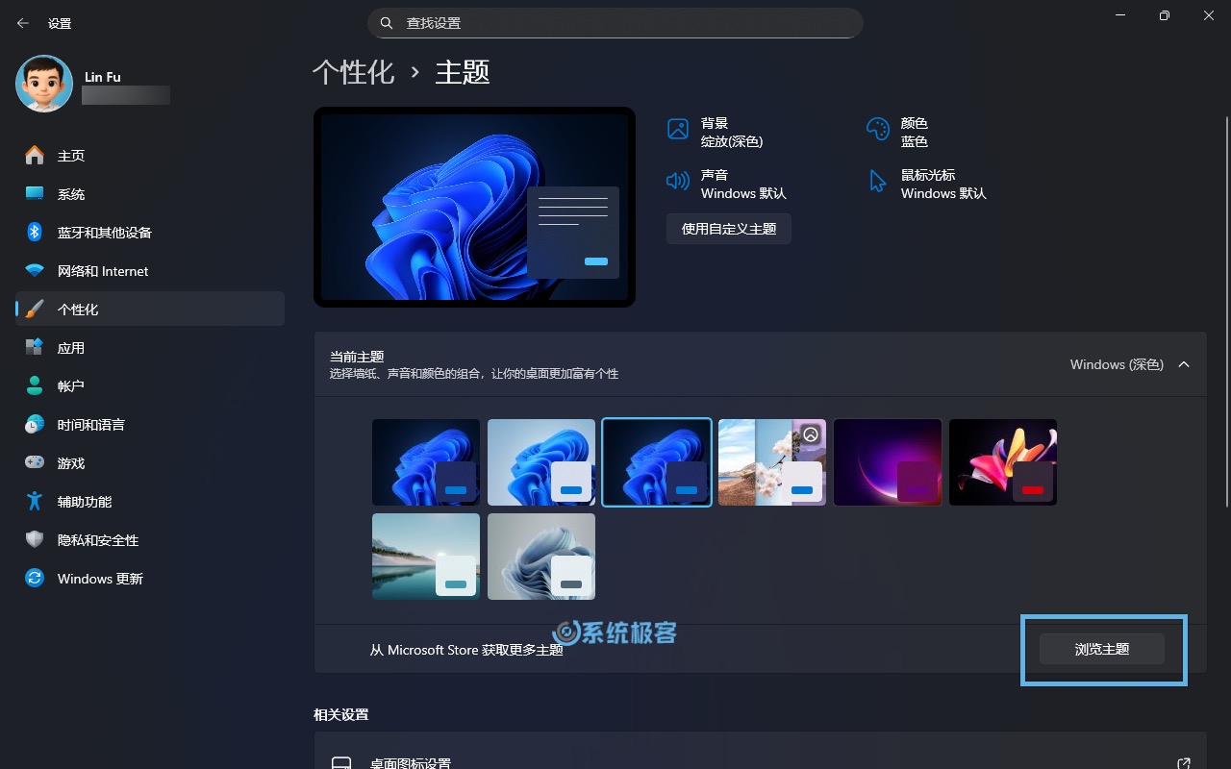Open the 背景 wallpaper icon
The height and width of the screenshot is (769, 1231).
678,128
